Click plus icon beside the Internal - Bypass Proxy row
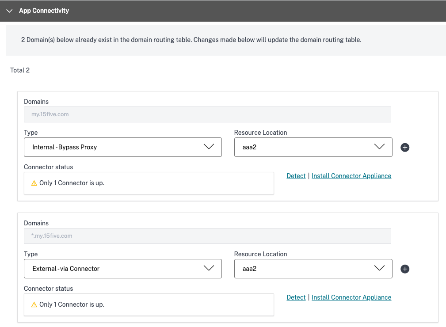This screenshot has height=327, width=446. point(405,148)
